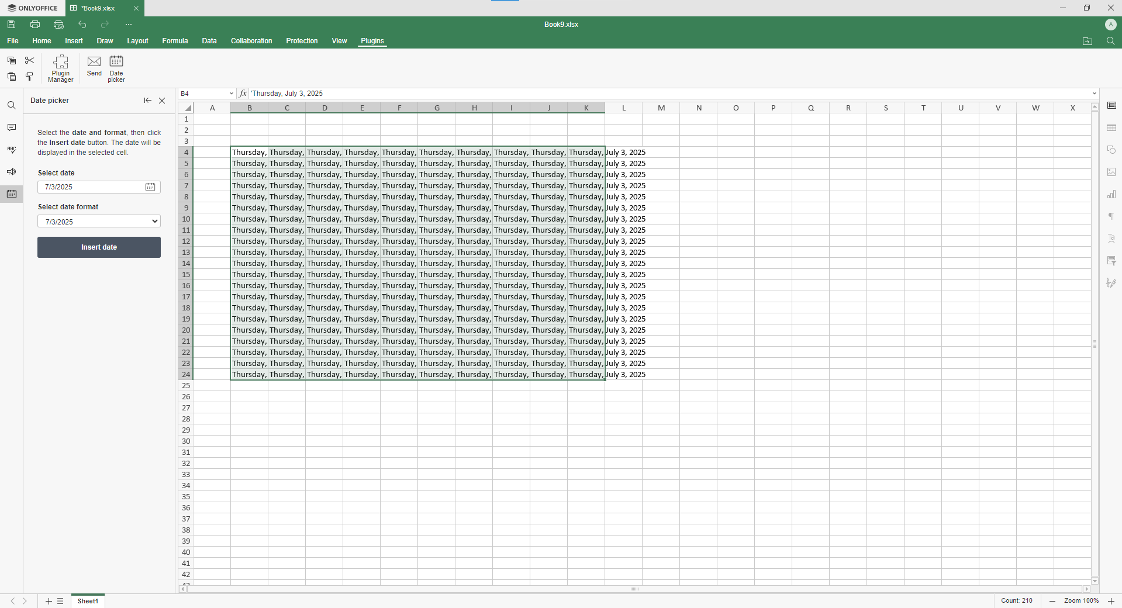Click the Send plugin icon
1122x608 pixels.
(x=94, y=65)
